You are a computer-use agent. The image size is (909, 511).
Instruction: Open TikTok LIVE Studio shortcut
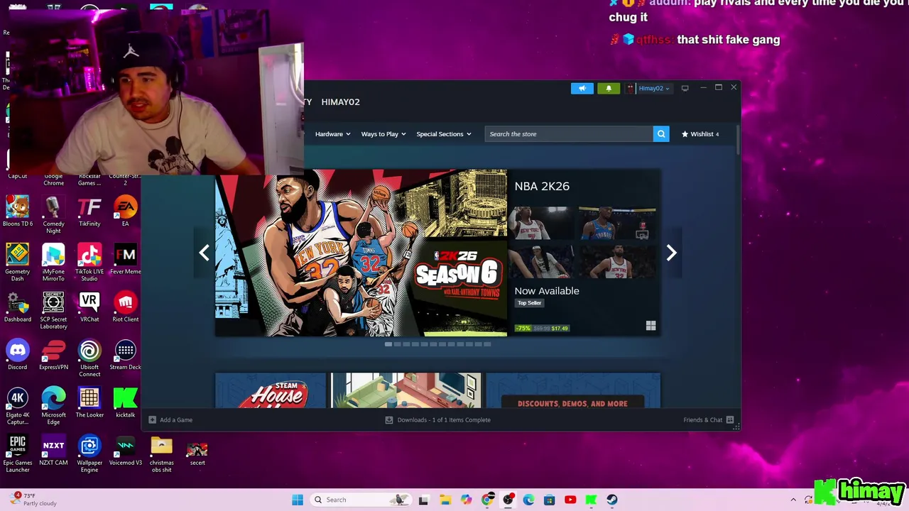(x=89, y=263)
